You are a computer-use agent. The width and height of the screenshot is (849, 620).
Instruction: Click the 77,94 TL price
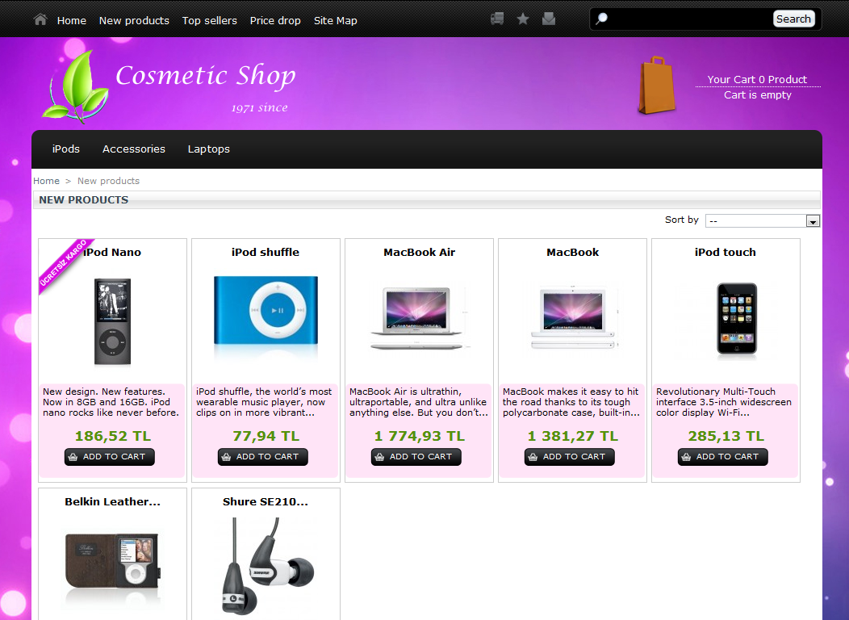coord(266,437)
